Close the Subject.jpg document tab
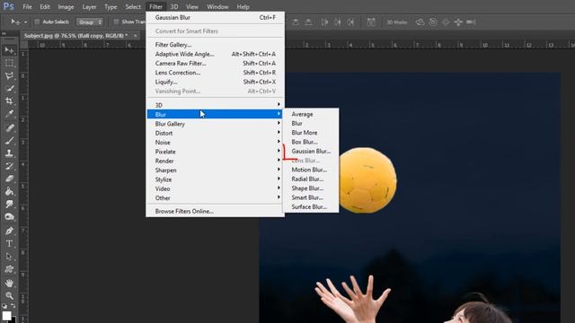This screenshot has width=575, height=323. pos(135,36)
